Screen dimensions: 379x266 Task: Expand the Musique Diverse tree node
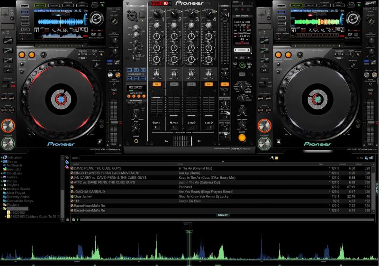pos(2,189)
